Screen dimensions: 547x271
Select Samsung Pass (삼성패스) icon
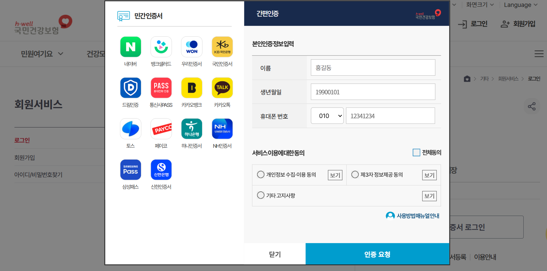130,170
